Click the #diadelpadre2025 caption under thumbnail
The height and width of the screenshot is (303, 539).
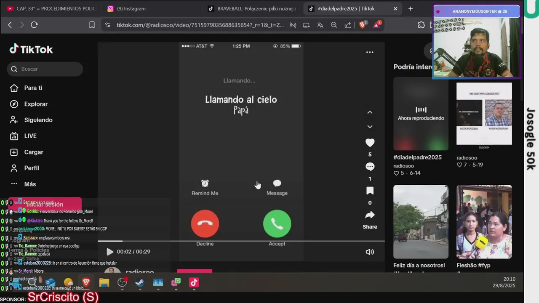click(417, 157)
